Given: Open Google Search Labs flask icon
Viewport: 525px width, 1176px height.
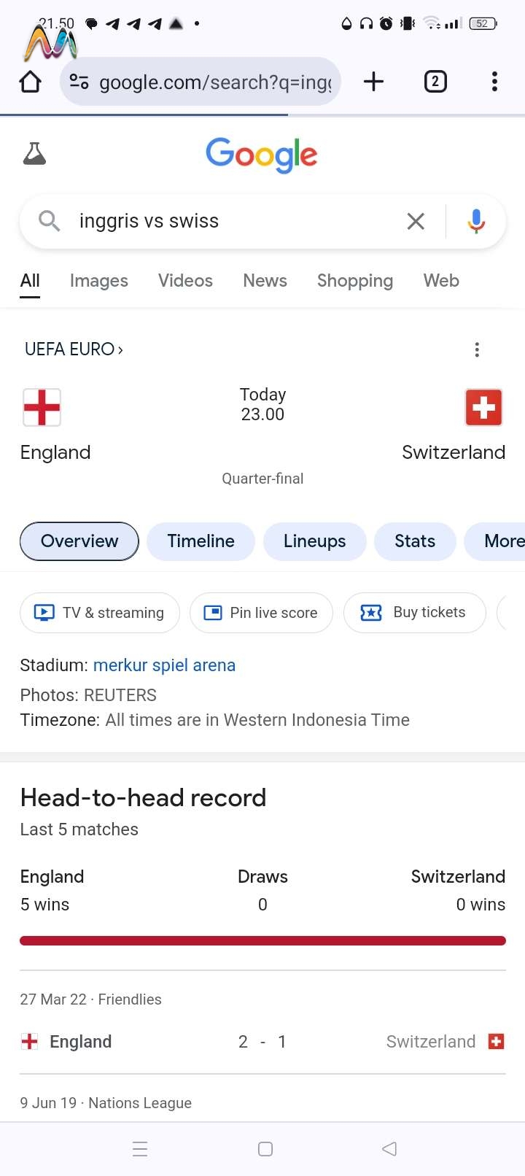Looking at the screenshot, I should pyautogui.click(x=34, y=153).
